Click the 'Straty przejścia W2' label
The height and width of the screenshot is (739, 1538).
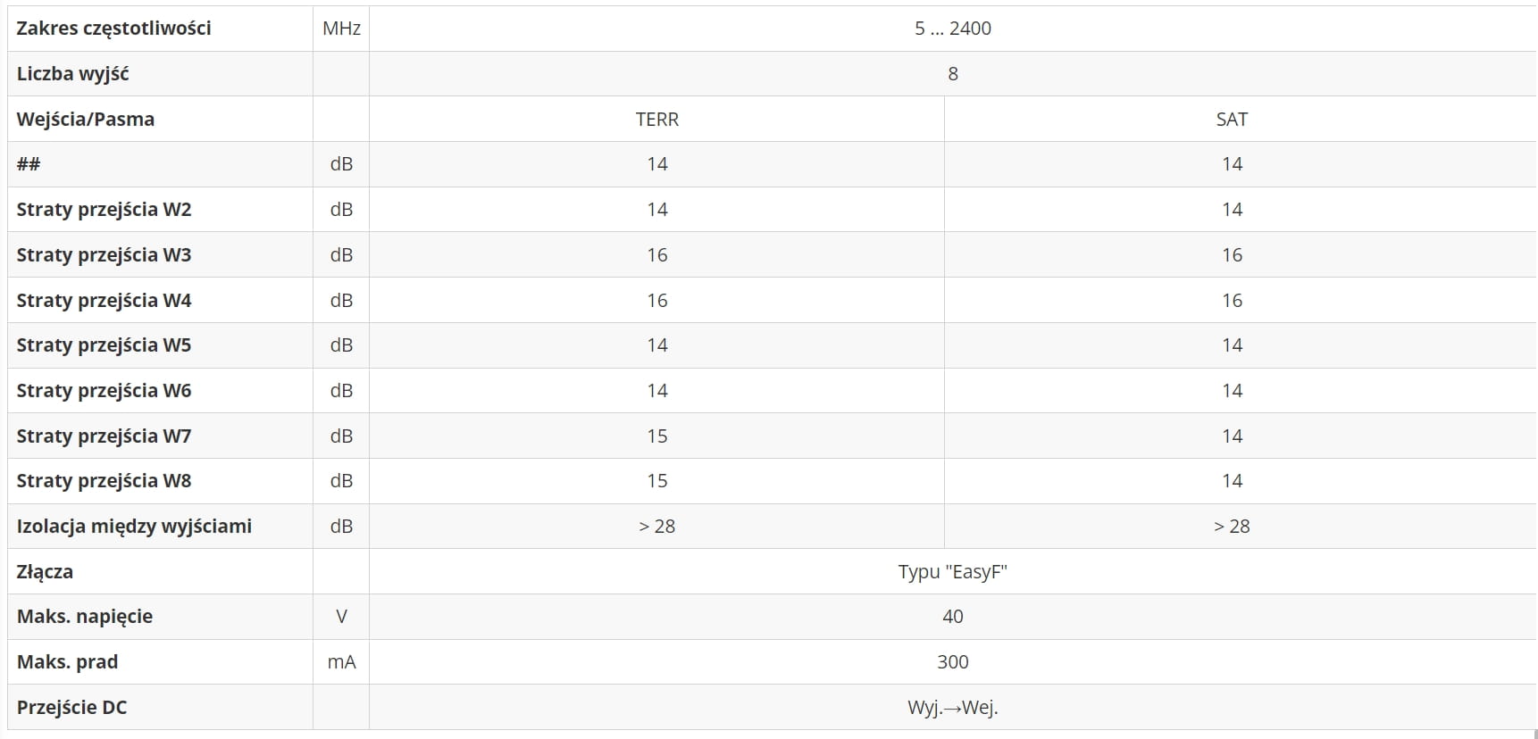coord(104,210)
